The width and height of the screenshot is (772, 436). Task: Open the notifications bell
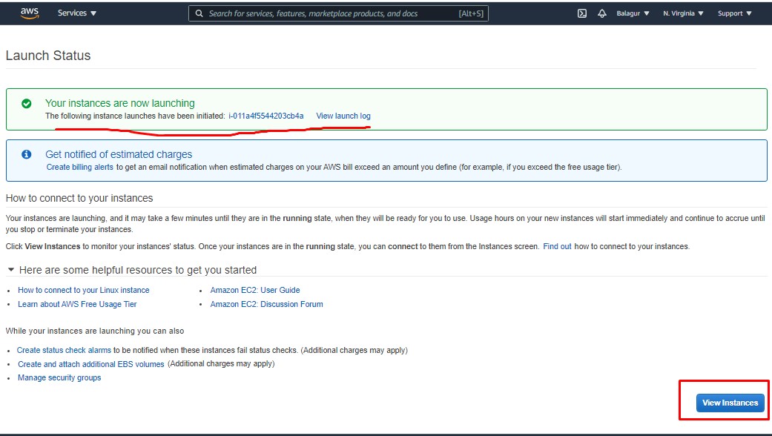pyautogui.click(x=601, y=13)
